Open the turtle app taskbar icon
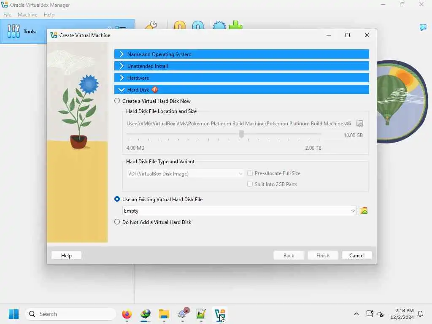 (183, 313)
